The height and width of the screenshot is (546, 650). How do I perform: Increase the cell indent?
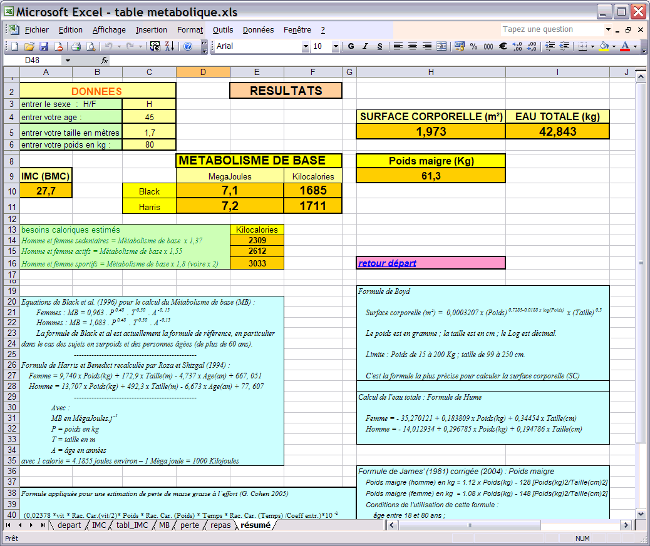[x=565, y=46]
